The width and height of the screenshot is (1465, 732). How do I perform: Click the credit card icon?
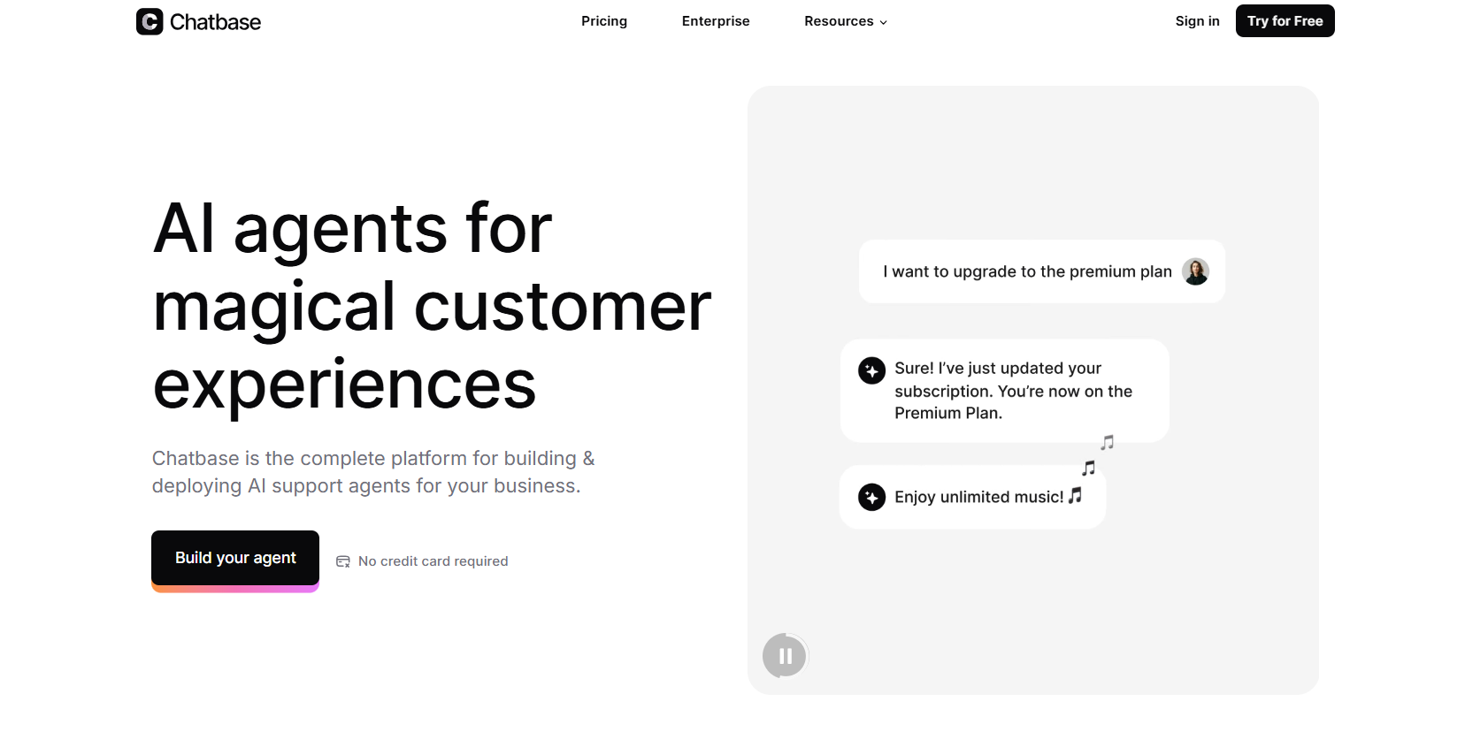click(343, 561)
